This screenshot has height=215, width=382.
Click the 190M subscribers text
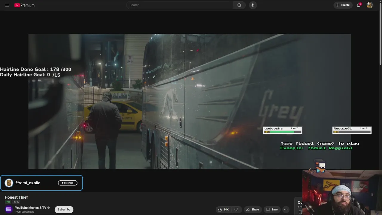pos(25,212)
